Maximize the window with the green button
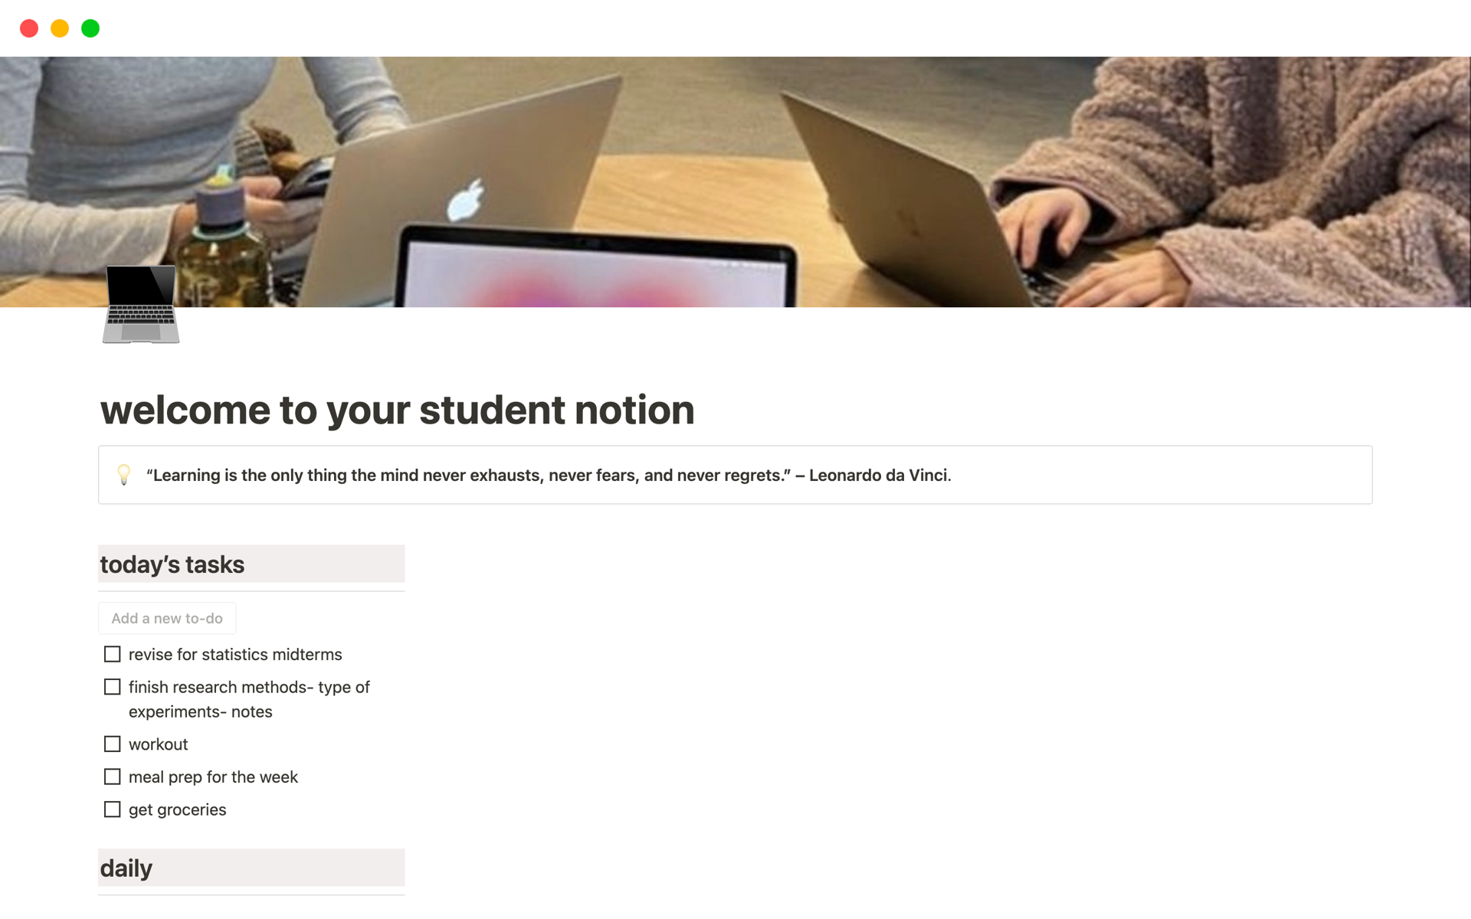The width and height of the screenshot is (1471, 919). 90,28
